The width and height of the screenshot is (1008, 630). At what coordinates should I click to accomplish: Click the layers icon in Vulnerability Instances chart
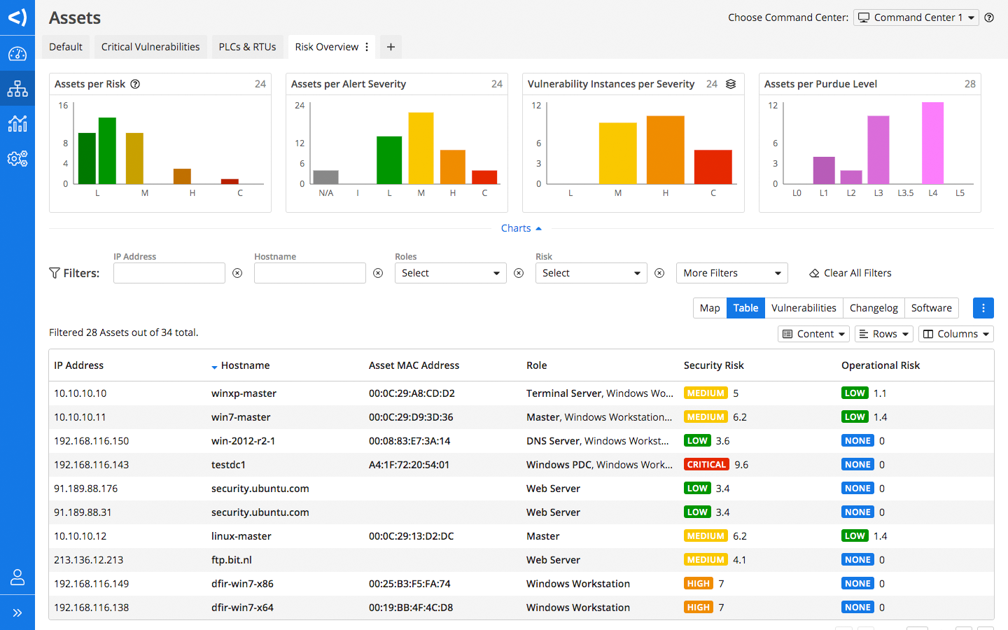(x=731, y=84)
